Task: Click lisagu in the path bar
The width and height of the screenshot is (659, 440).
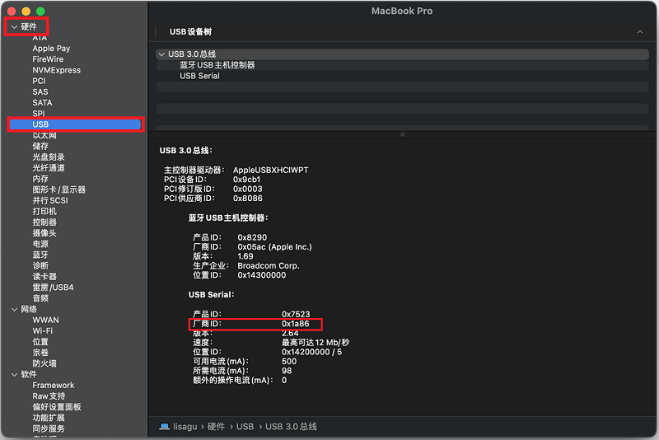Action: tap(185, 427)
